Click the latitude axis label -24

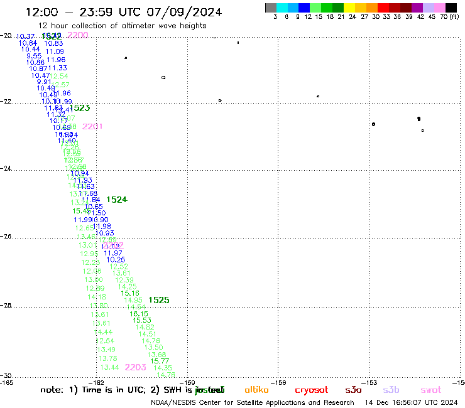point(6,168)
